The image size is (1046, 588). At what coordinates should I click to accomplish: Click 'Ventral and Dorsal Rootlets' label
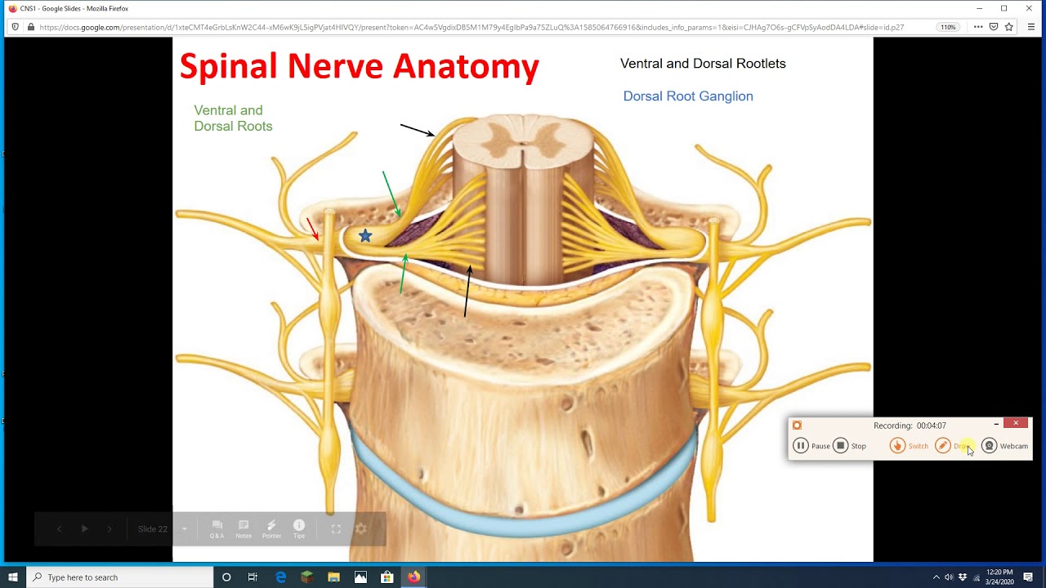point(703,64)
